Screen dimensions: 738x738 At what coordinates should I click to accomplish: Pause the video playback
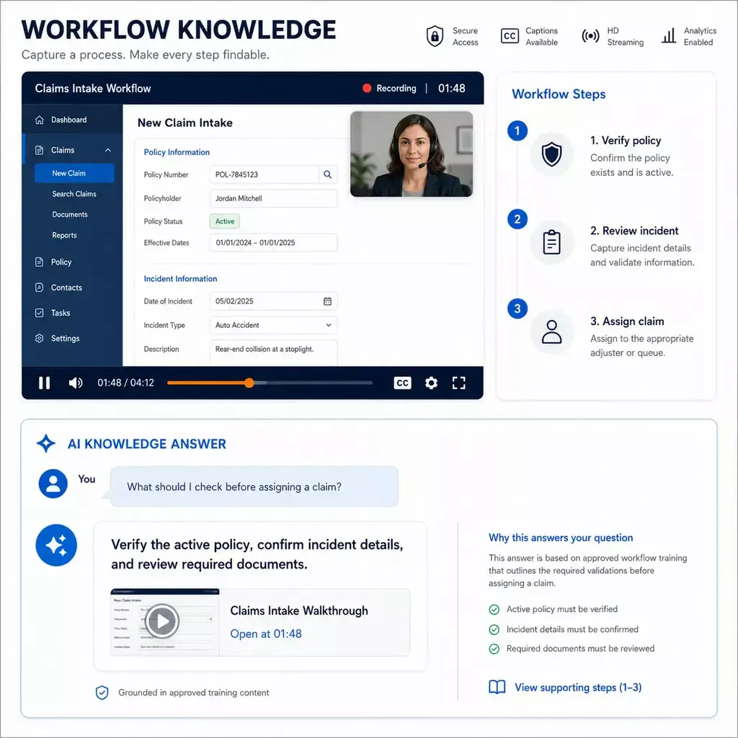pyautogui.click(x=44, y=383)
